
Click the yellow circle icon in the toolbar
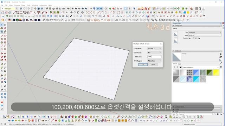click(x=176, y=13)
